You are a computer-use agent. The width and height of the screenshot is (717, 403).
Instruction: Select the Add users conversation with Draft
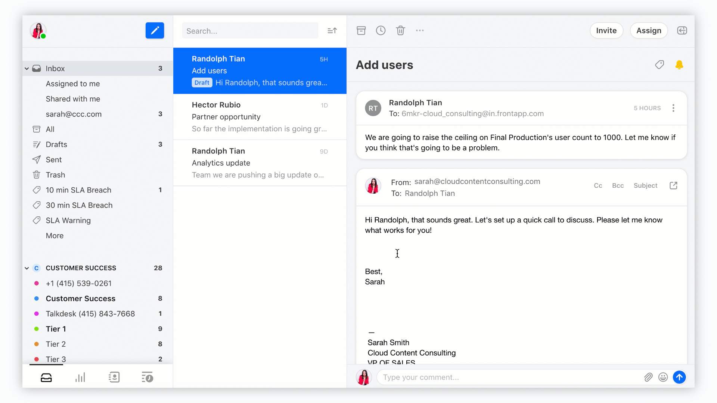(260, 71)
